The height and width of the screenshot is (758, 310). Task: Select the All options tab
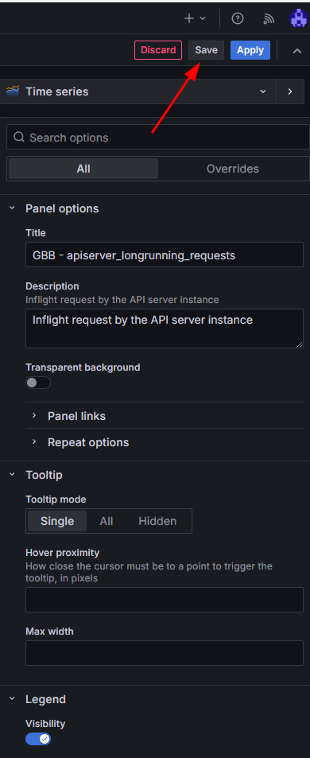(x=83, y=169)
